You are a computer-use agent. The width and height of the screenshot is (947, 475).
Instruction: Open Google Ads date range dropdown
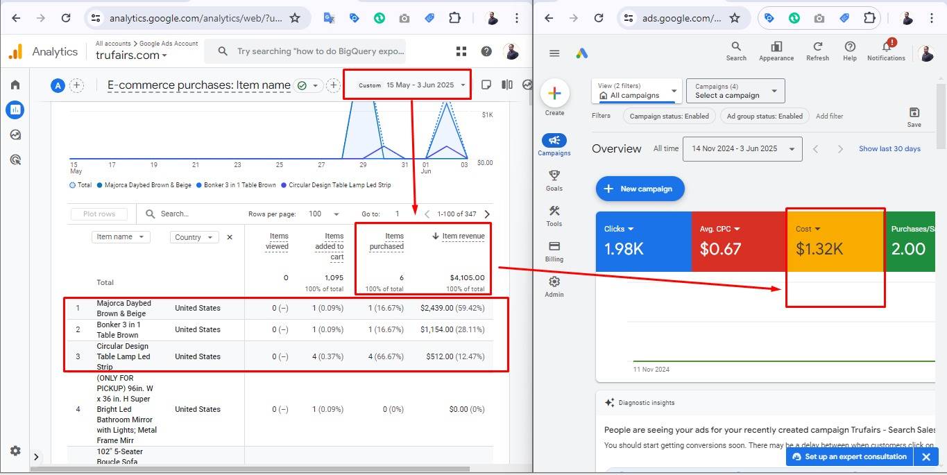(x=742, y=148)
